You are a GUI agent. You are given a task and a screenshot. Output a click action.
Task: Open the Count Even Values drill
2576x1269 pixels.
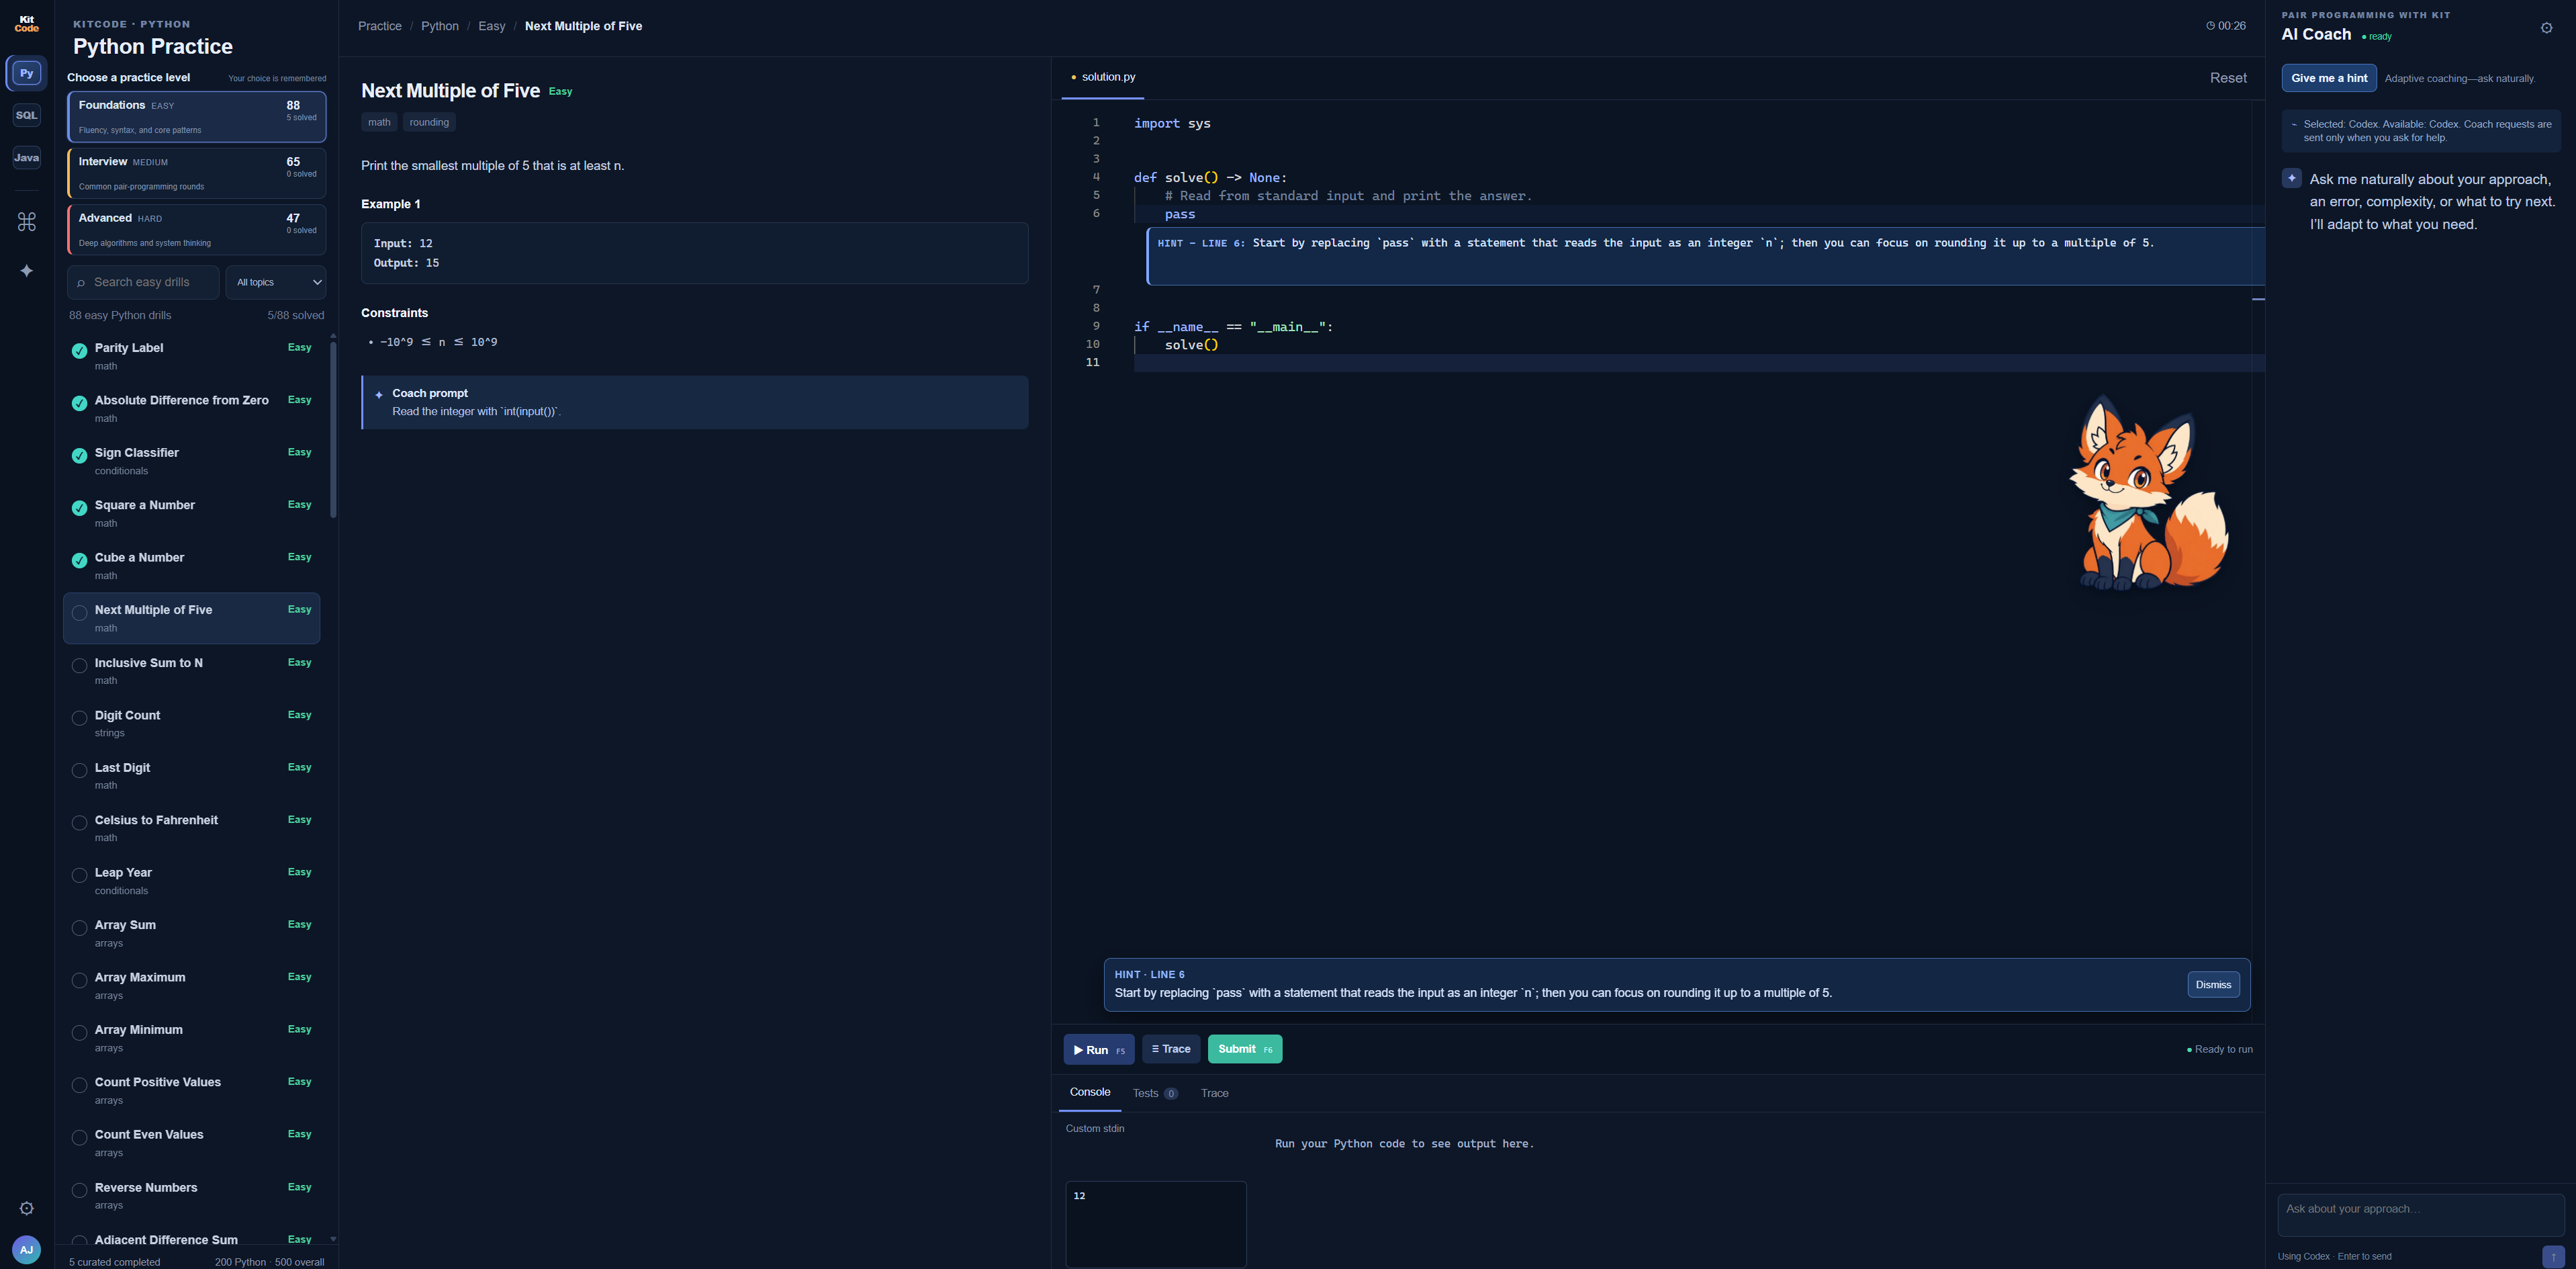[x=192, y=1143]
